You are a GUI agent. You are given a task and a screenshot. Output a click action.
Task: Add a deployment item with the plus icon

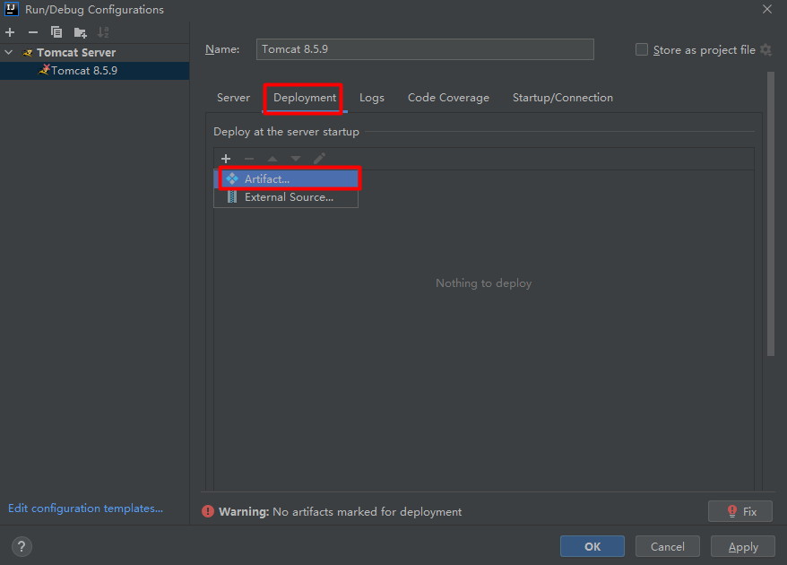tap(226, 159)
